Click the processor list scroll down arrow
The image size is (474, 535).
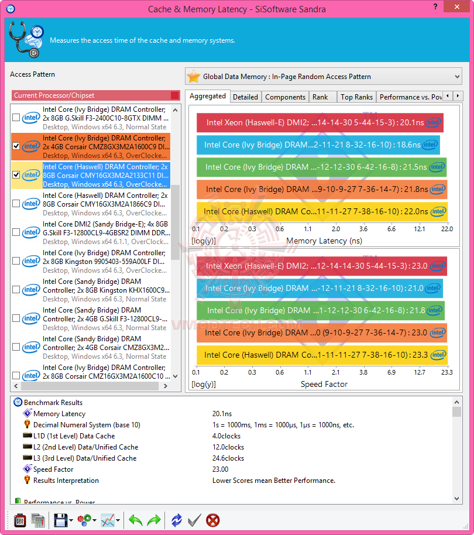point(176,376)
